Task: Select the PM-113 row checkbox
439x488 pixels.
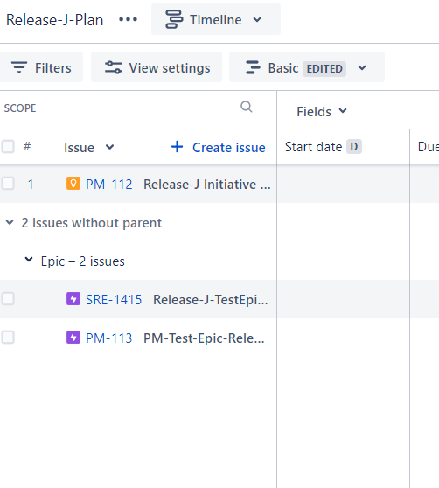Action: [8, 338]
